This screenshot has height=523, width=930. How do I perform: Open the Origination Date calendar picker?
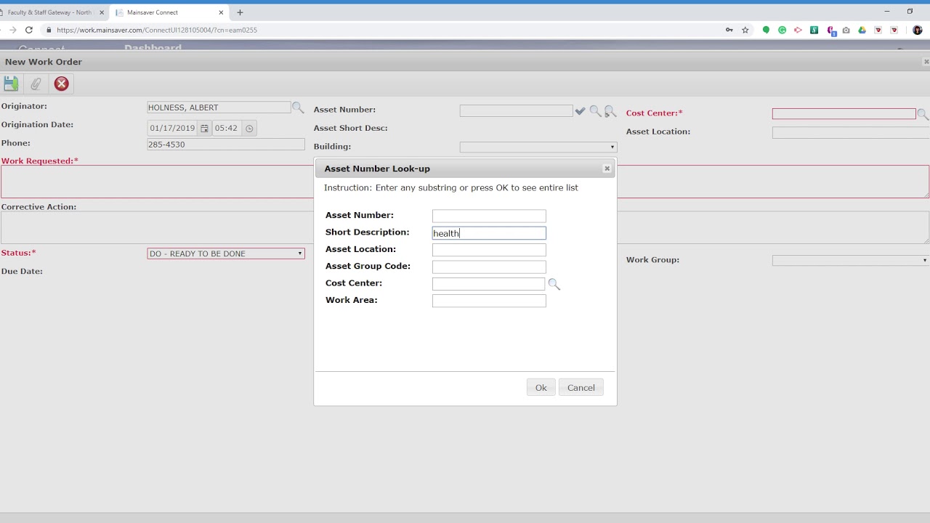(204, 128)
